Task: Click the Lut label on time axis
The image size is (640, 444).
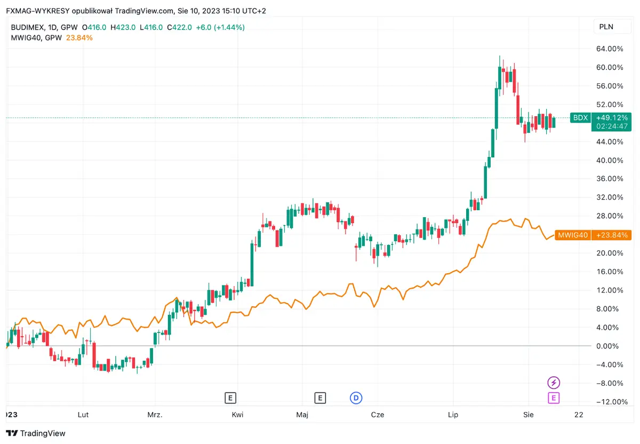Action: pyautogui.click(x=83, y=415)
